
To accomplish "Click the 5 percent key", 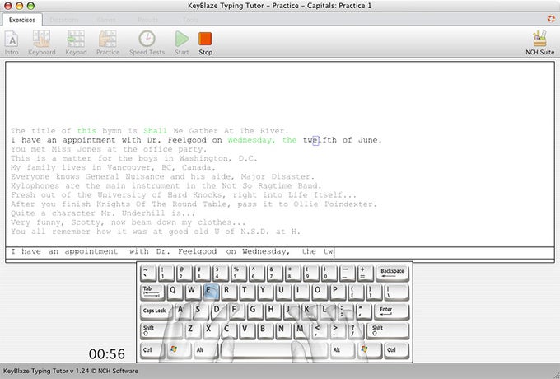I will coord(239,274).
